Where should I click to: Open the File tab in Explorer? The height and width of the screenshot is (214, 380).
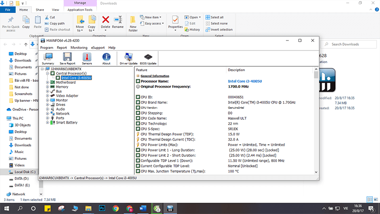pos(8,10)
